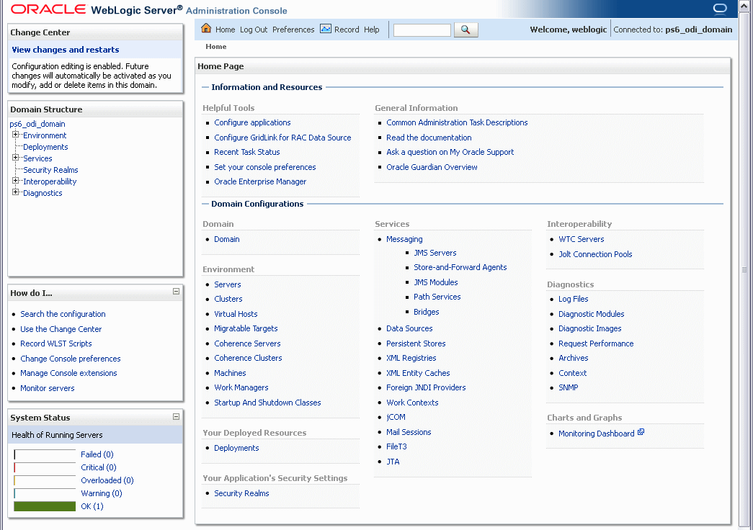The width and height of the screenshot is (753, 530).
Task: Open Common Administration Task Descriptions
Action: [457, 122]
